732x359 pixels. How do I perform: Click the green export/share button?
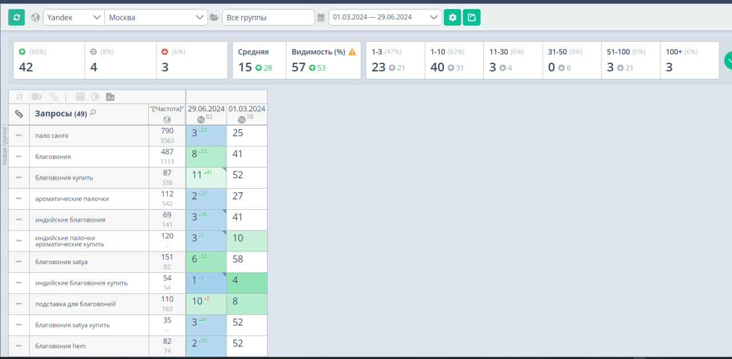pos(472,17)
